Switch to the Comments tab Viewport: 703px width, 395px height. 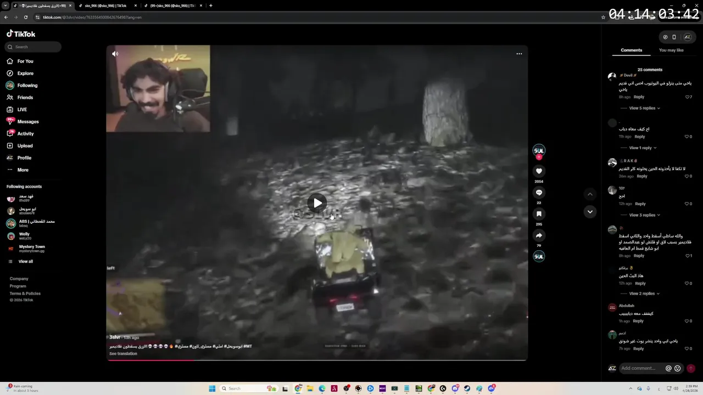pos(631,50)
